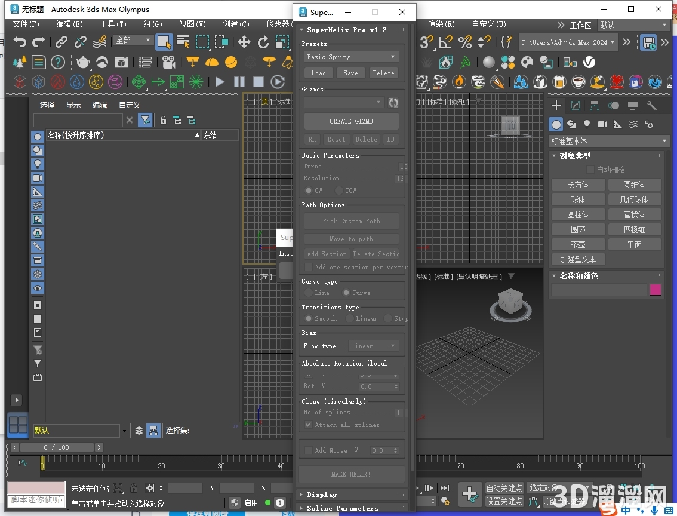Click the eye display filter icon

pyautogui.click(x=38, y=288)
